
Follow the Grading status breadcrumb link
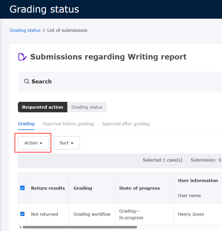coord(25,30)
